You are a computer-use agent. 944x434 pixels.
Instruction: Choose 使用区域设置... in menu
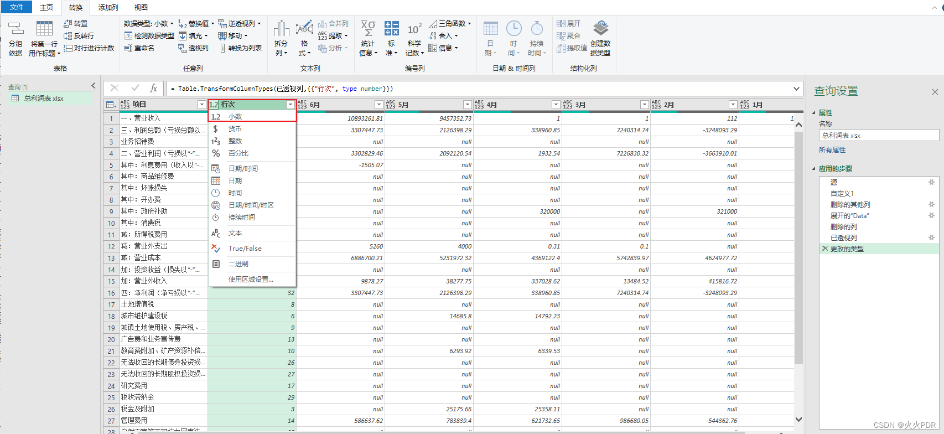(252, 280)
